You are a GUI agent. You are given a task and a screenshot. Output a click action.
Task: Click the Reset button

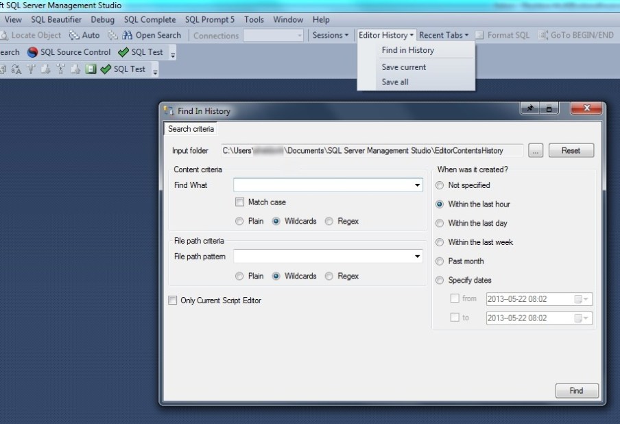[571, 150]
